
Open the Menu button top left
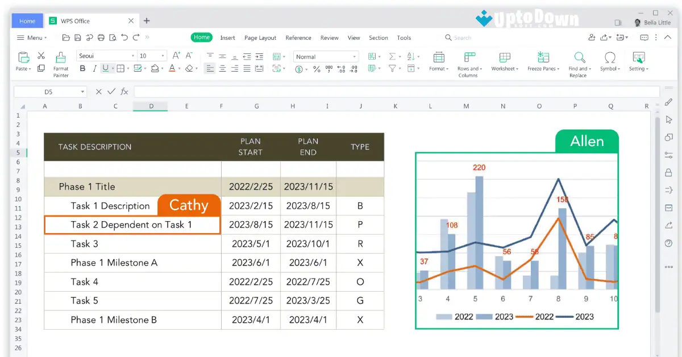click(31, 38)
